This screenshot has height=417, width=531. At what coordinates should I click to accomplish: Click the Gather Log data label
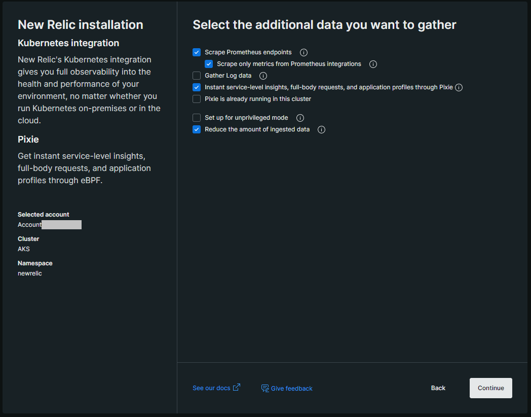(x=228, y=76)
